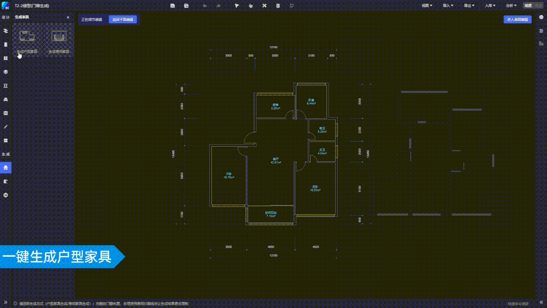The height and width of the screenshot is (308, 547).
Task: Click the undo arrow icon
Action: tap(204, 6)
